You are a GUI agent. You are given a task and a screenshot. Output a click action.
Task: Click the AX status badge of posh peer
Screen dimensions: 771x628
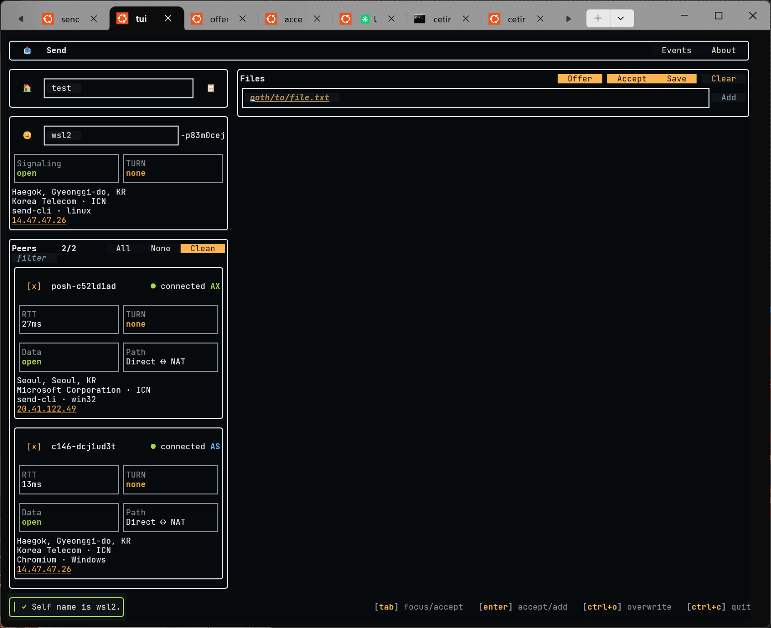point(215,286)
